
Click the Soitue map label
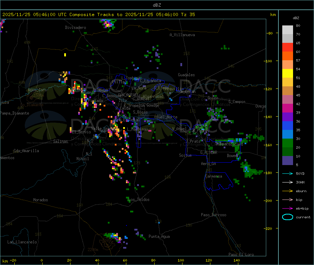click(185, 155)
